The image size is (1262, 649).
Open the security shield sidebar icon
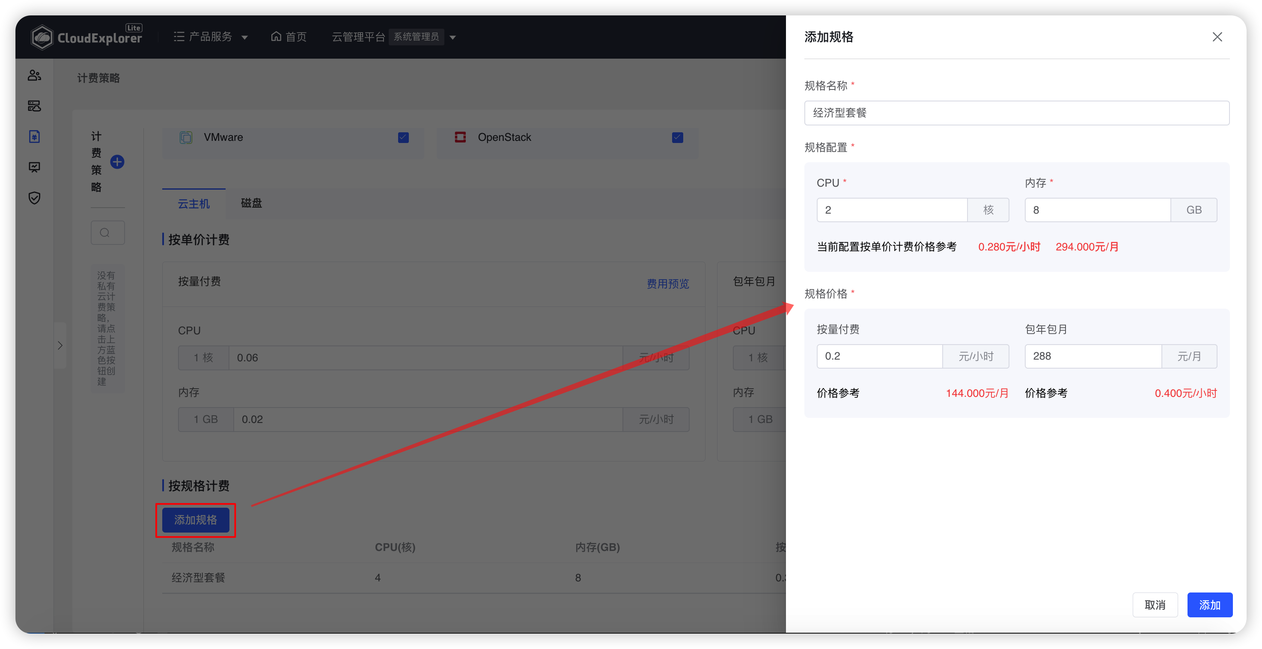(34, 198)
